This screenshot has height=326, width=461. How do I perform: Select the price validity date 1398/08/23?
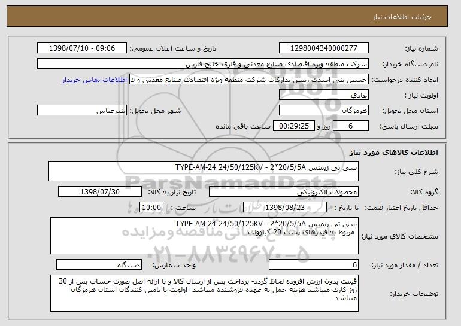point(285,208)
